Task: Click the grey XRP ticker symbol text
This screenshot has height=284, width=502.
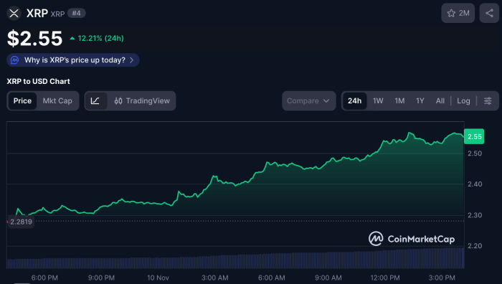Action: pos(57,14)
